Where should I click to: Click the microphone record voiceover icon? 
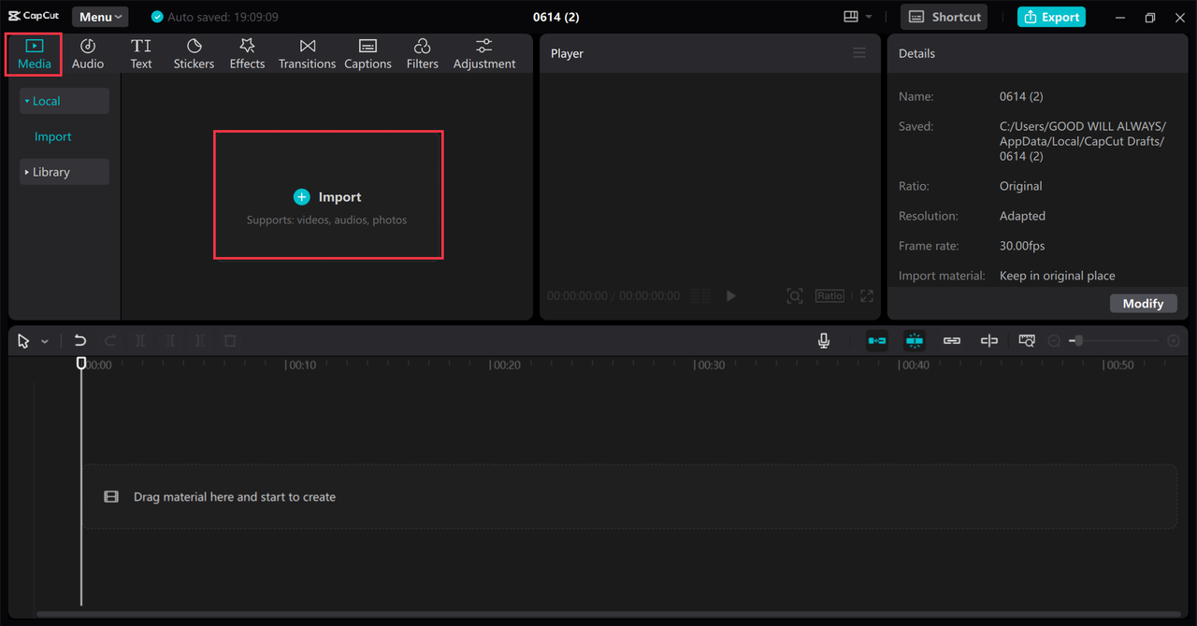tap(824, 341)
